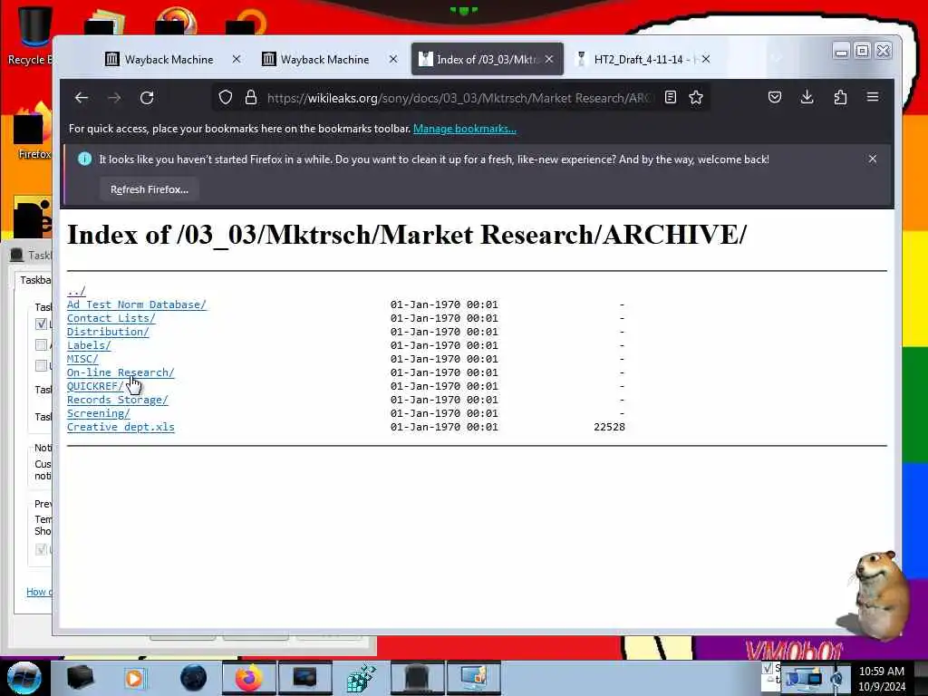Screen dimensions: 928x696
Task: Select the Taskbar tab in Properties window
Action: tap(34, 280)
